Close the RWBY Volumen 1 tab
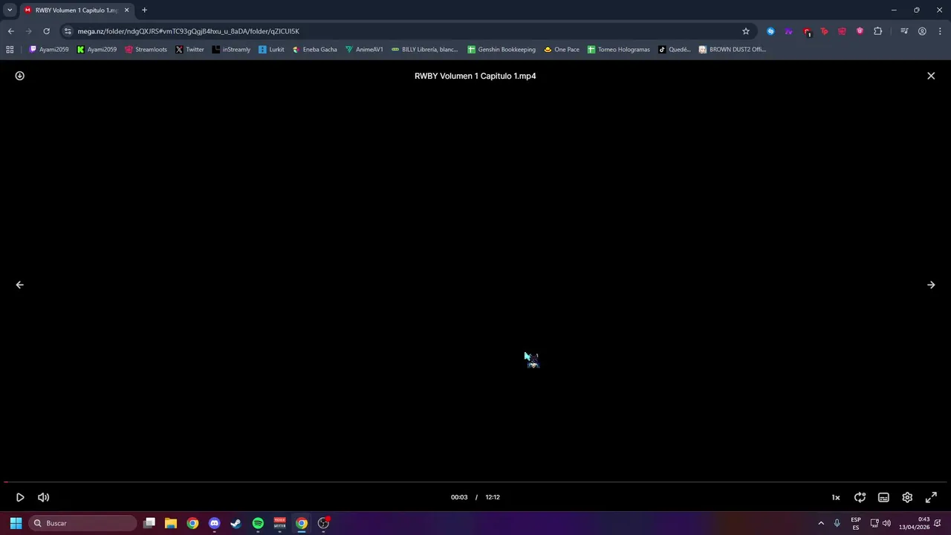The image size is (951, 535). click(126, 10)
